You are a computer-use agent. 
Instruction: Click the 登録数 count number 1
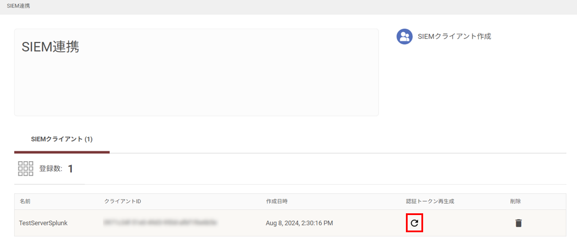coord(70,169)
